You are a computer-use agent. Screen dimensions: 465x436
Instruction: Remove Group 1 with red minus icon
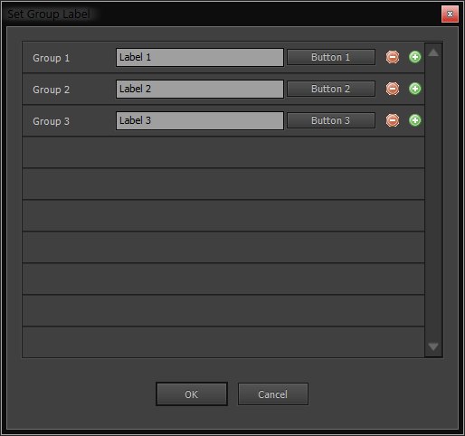[393, 57]
